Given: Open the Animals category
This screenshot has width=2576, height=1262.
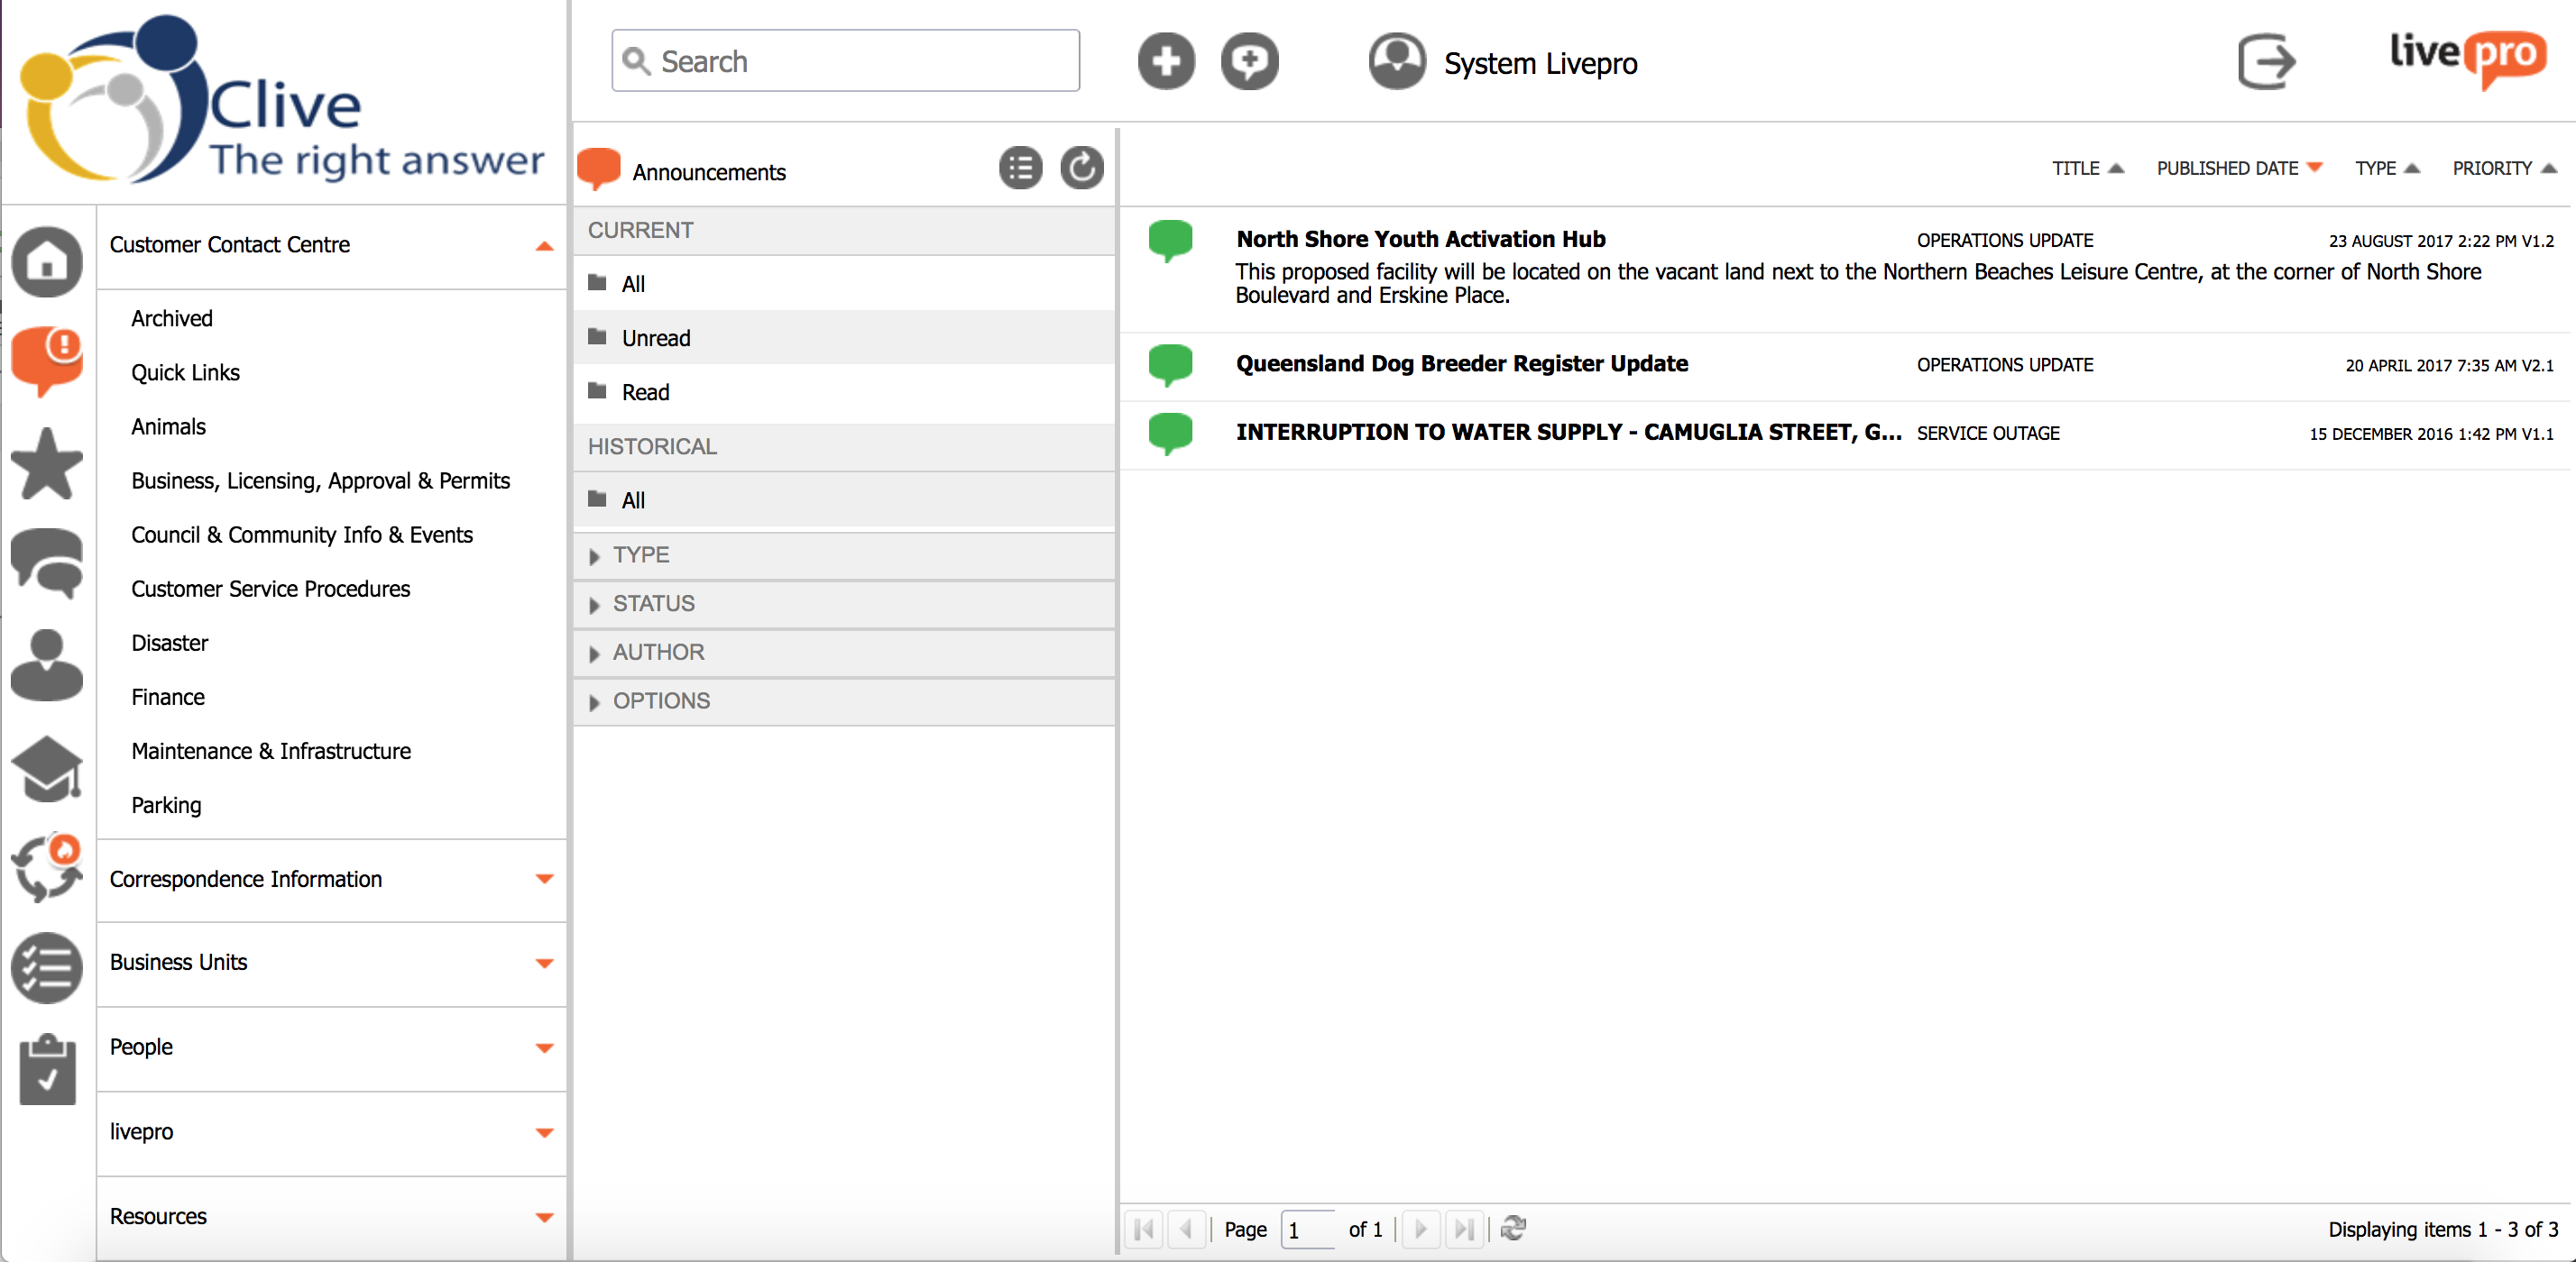Looking at the screenshot, I should point(168,426).
